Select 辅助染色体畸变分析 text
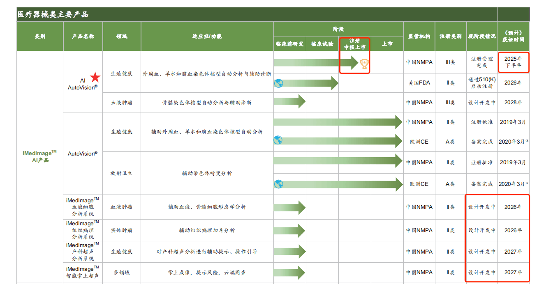The image size is (546, 284). [207, 173]
